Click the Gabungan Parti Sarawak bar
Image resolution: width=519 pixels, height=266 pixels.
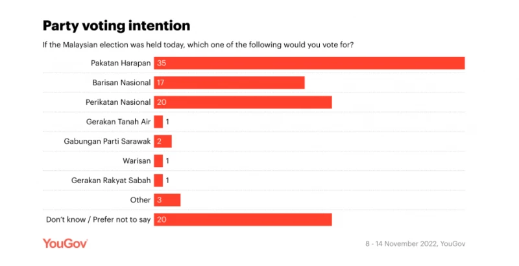[162, 141]
